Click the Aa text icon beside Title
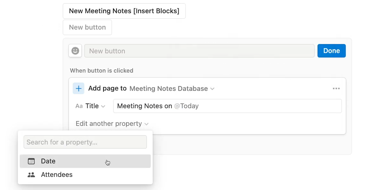This screenshot has height=190, width=386. (79, 106)
